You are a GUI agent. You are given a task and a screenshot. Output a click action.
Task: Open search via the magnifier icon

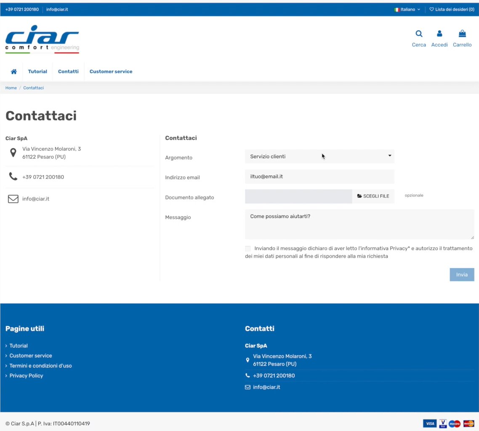pos(419,34)
